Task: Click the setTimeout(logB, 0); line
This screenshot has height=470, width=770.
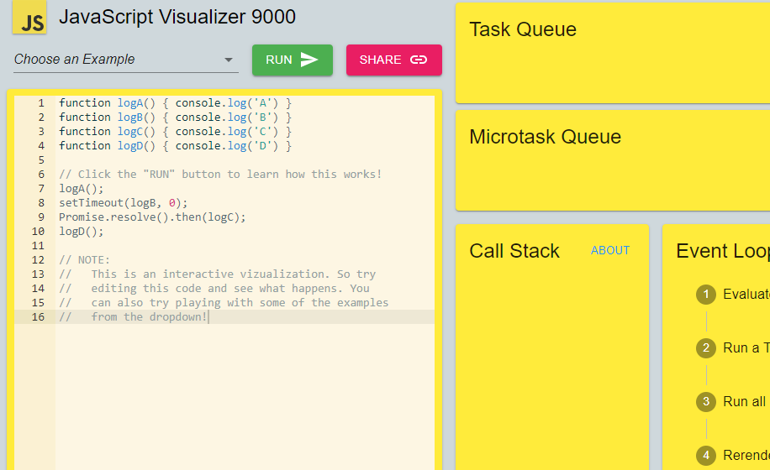Action: 124,203
